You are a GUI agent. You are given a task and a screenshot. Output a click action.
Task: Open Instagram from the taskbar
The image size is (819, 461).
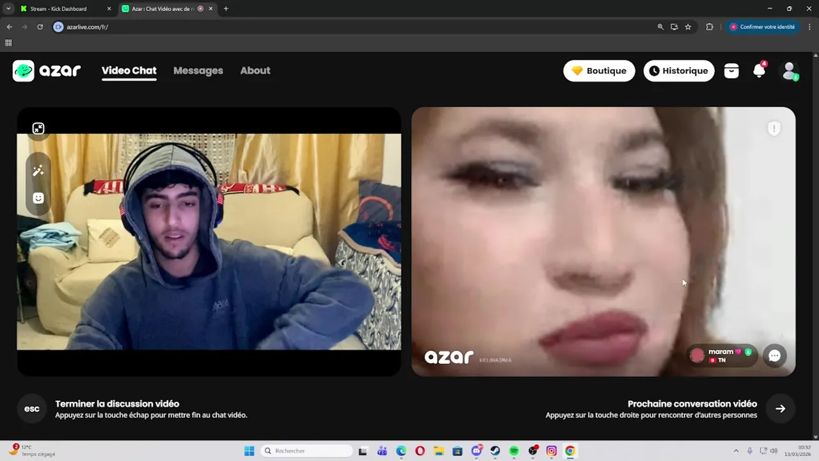[552, 451]
